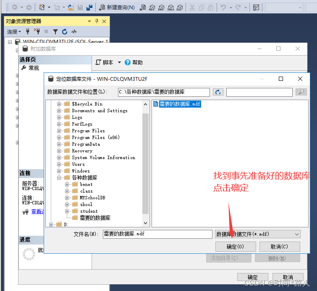Select the 需要的数据库 folder in tree
Screen dimensions: 317x291
(95, 218)
